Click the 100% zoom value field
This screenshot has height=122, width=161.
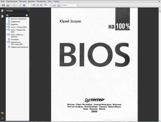click(x=46, y=5)
